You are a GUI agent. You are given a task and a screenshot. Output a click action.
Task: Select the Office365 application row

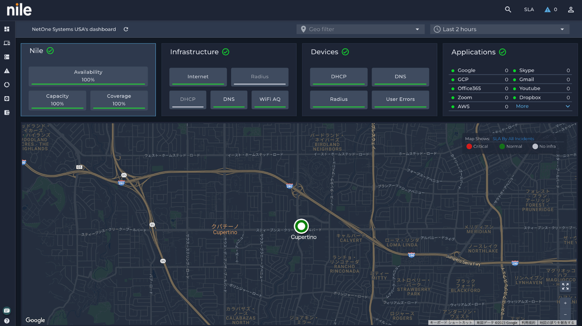pyautogui.click(x=480, y=88)
